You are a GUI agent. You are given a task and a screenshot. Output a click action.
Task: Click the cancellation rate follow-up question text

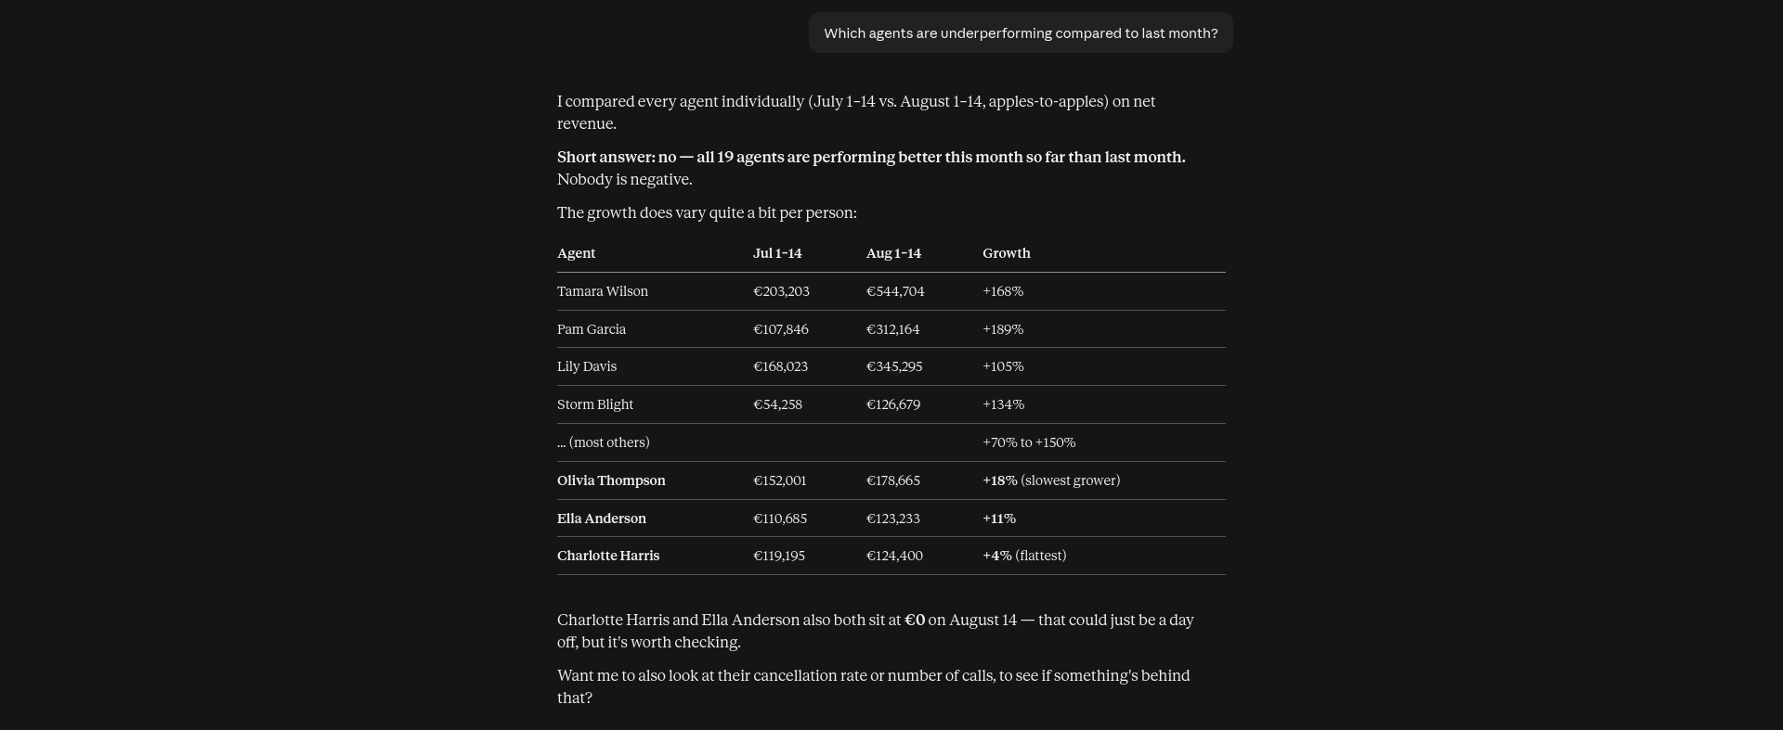point(873,686)
